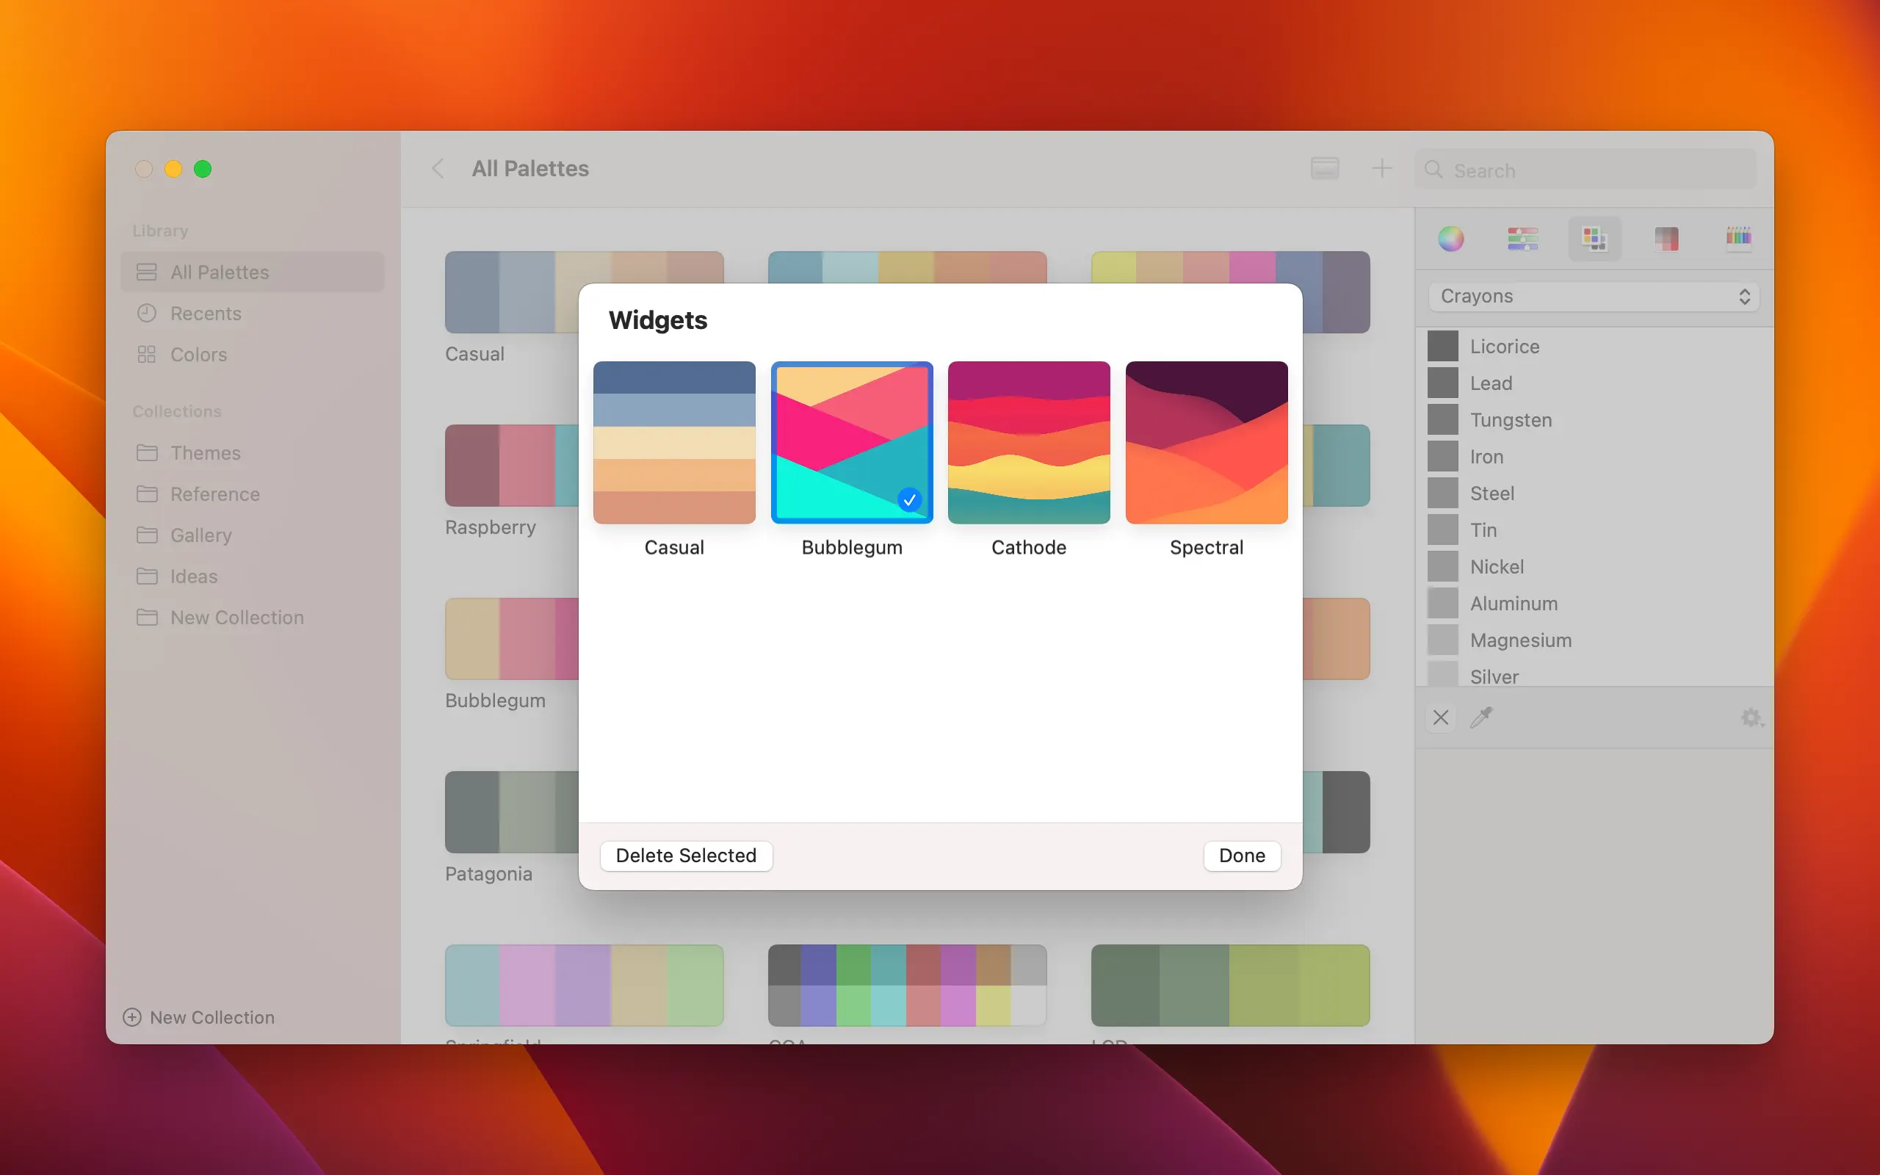The image size is (1880, 1175).
Task: Open the image palettes picker tab
Action: coord(1666,239)
